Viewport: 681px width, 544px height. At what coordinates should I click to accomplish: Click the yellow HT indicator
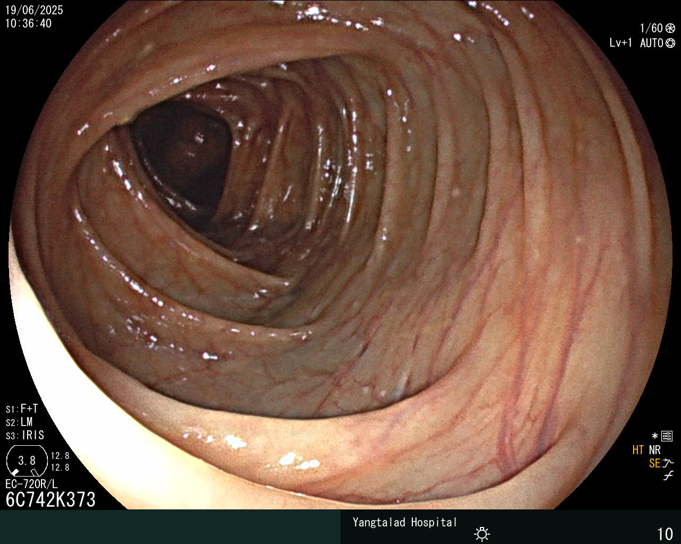(x=638, y=450)
